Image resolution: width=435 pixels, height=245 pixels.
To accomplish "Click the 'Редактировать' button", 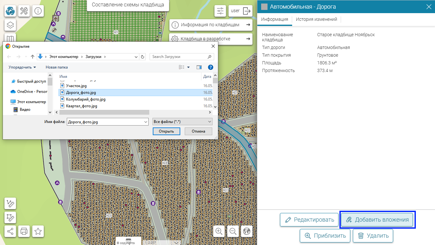I will click(x=309, y=220).
